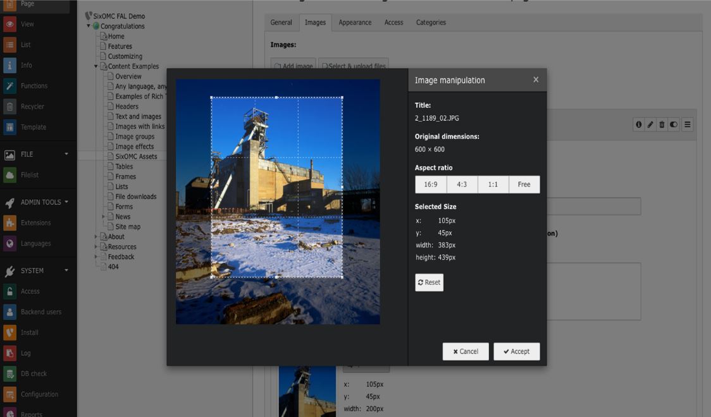Switch to the Categories tab
Screen dimensions: 711x417
pyautogui.click(x=431, y=23)
